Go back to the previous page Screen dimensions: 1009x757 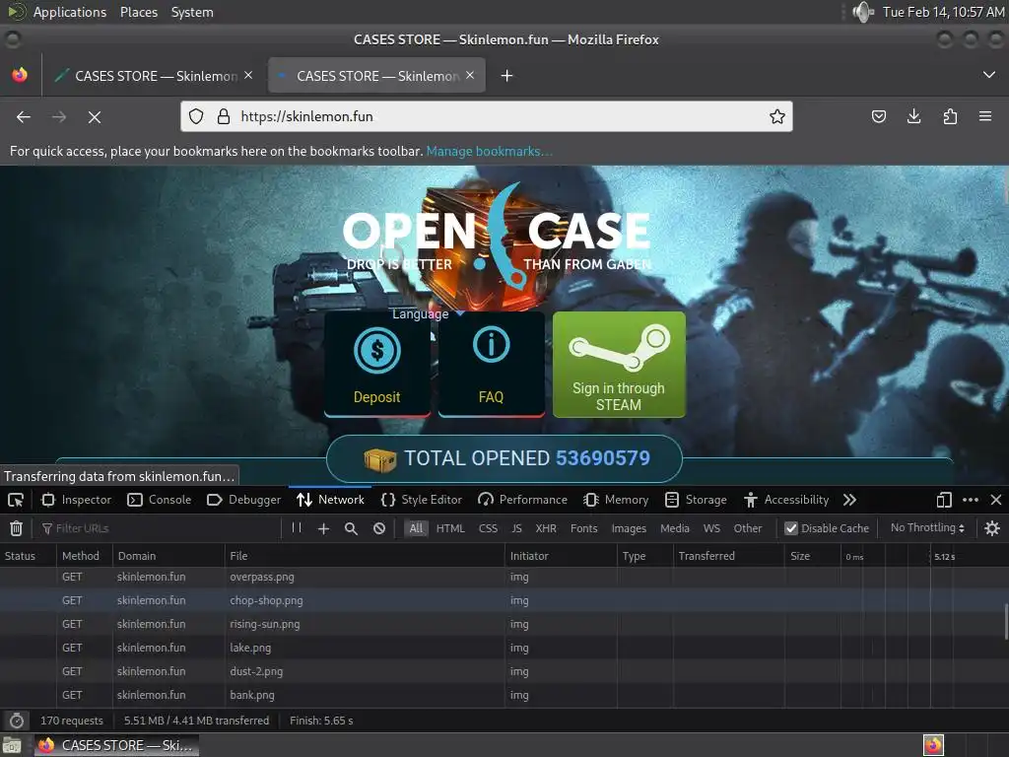24,116
